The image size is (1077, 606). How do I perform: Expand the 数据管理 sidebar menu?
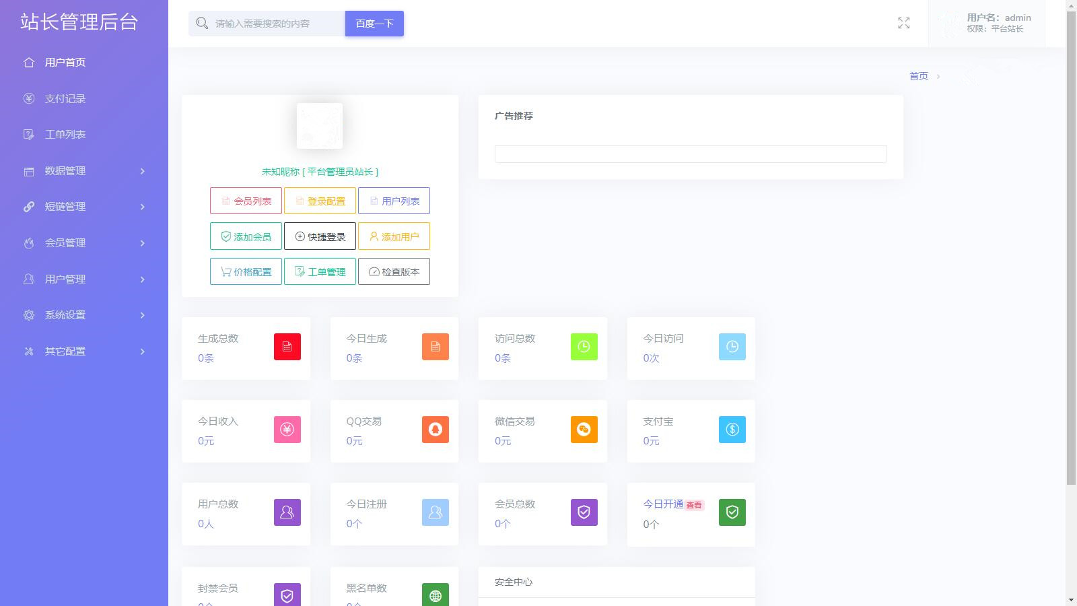[84, 171]
